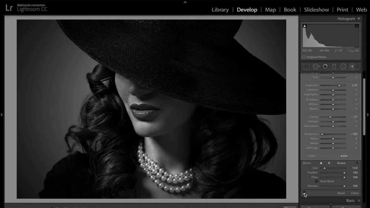370x208 pixels.
Task: Select the Radial Filter tool icon
Action: coord(343,67)
